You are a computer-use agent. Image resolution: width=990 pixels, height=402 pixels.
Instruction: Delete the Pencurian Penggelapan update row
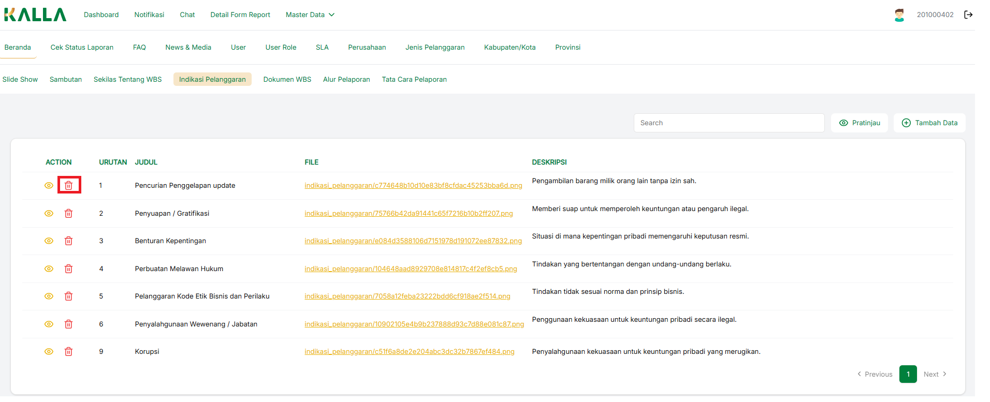point(68,185)
